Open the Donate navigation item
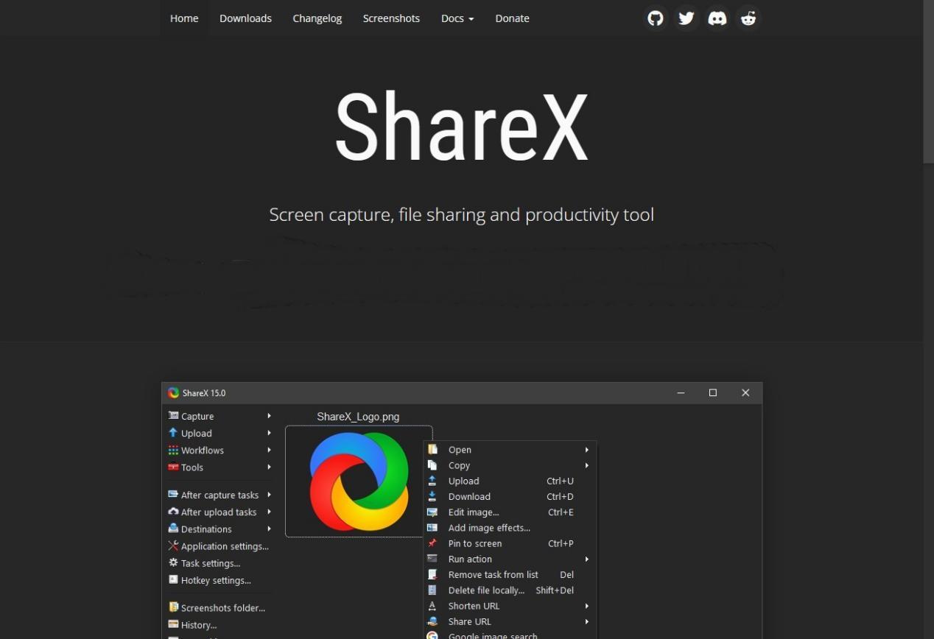 [512, 18]
